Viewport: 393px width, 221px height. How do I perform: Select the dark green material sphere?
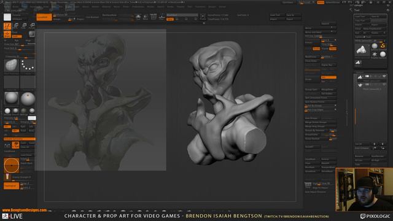click(x=23, y=110)
